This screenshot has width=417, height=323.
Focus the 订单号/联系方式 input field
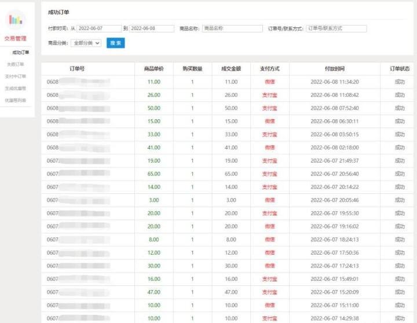click(x=336, y=28)
